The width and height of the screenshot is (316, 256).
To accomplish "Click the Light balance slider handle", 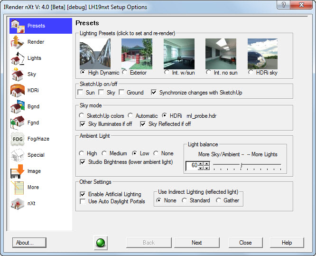I will 241,165.
